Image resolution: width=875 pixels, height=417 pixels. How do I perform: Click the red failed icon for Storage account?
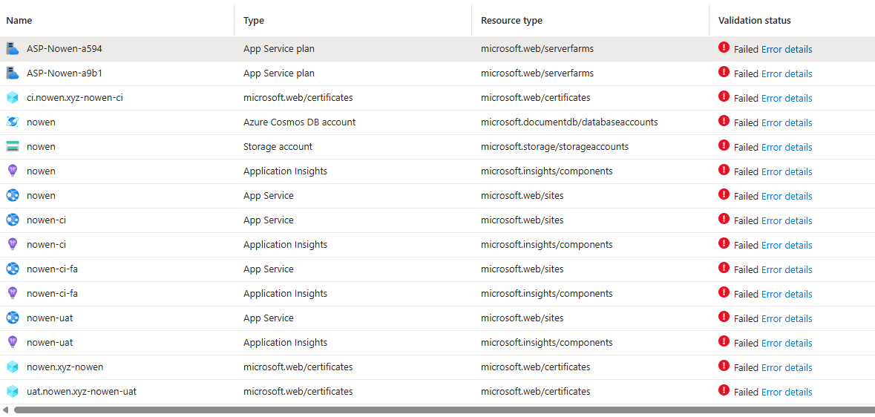coord(724,145)
